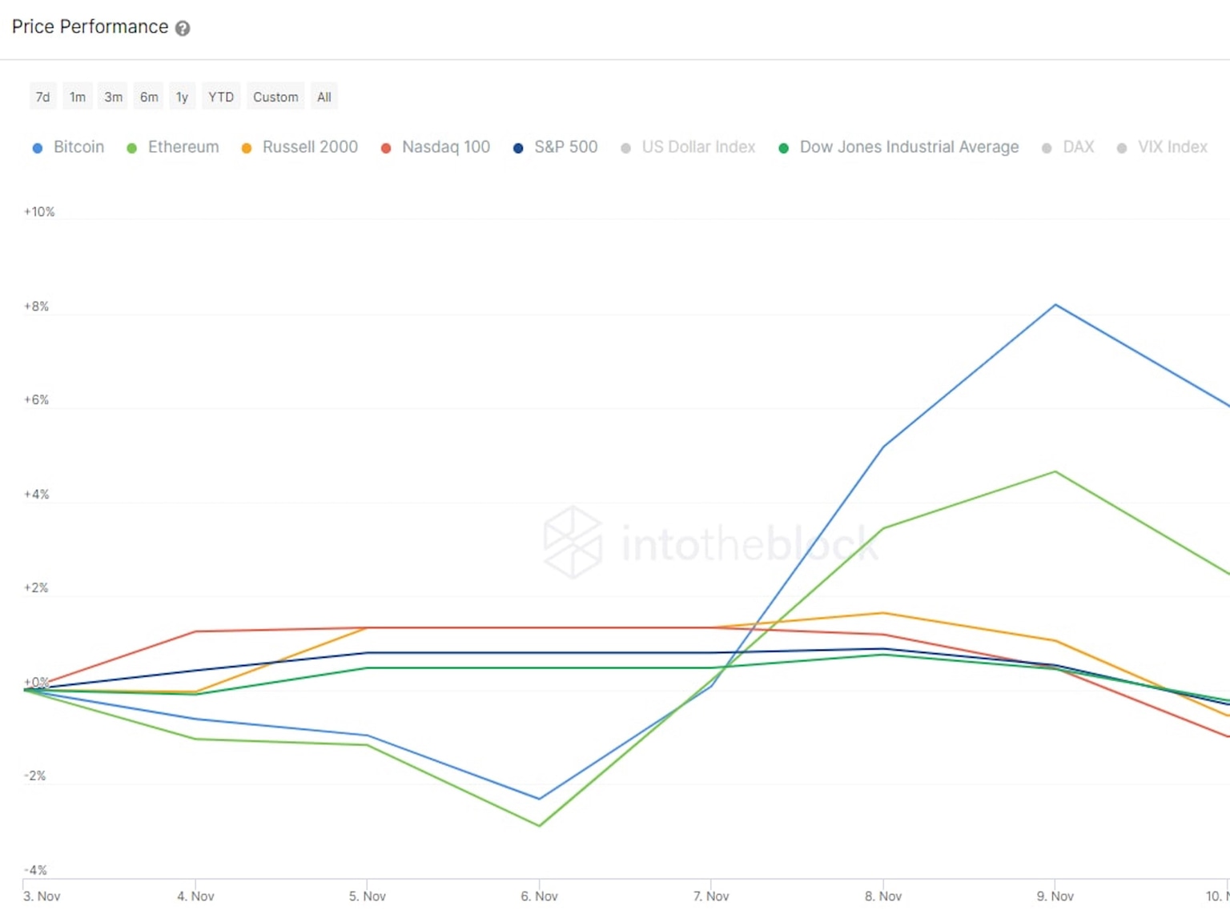Click the Price Performance help question-mark icon
The height and width of the screenshot is (922, 1230).
coord(183,28)
